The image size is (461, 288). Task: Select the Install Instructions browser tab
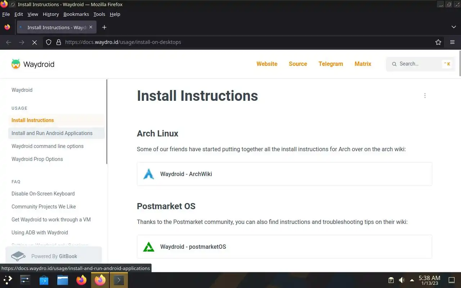[x=57, y=27]
